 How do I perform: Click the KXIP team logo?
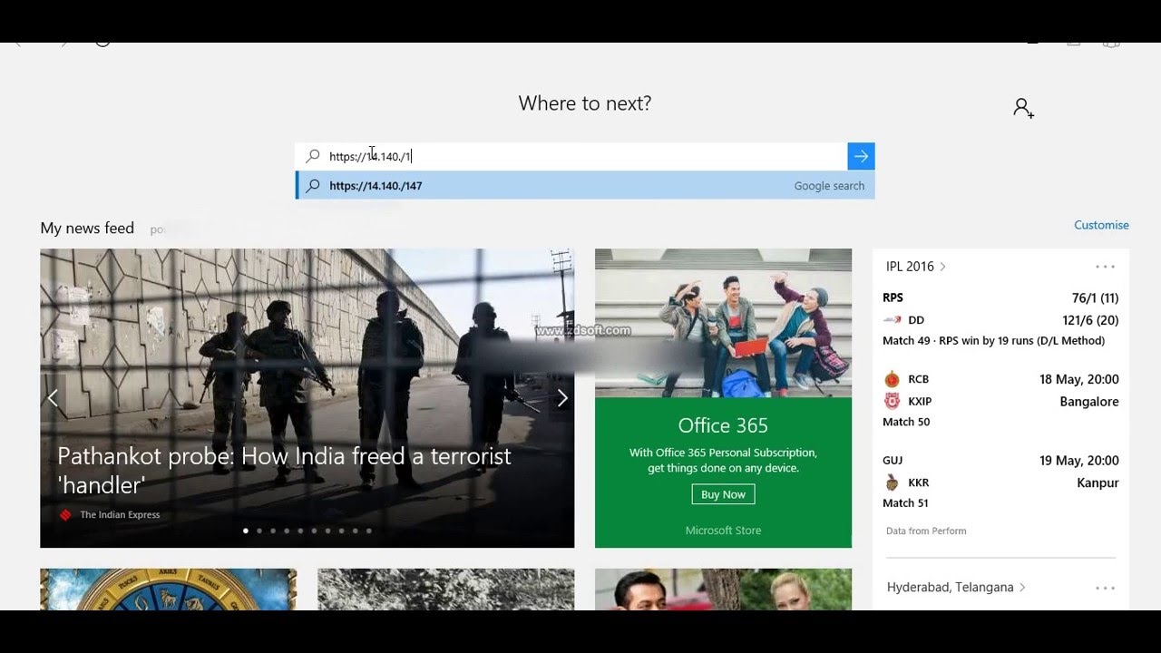[x=893, y=401]
